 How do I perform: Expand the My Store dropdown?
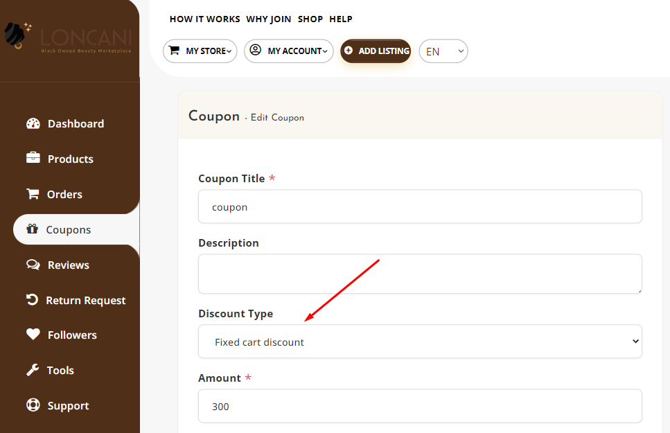point(200,51)
